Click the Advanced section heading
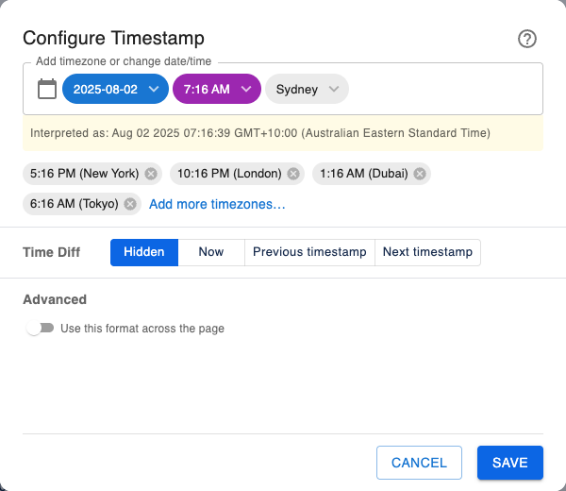566x491 pixels. click(55, 299)
